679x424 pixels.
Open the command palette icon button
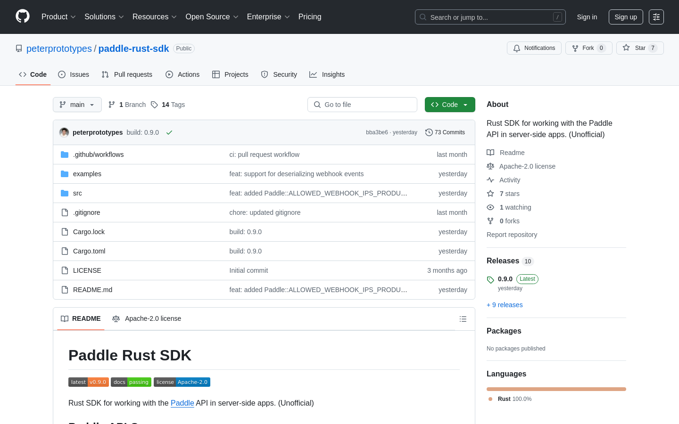[656, 17]
